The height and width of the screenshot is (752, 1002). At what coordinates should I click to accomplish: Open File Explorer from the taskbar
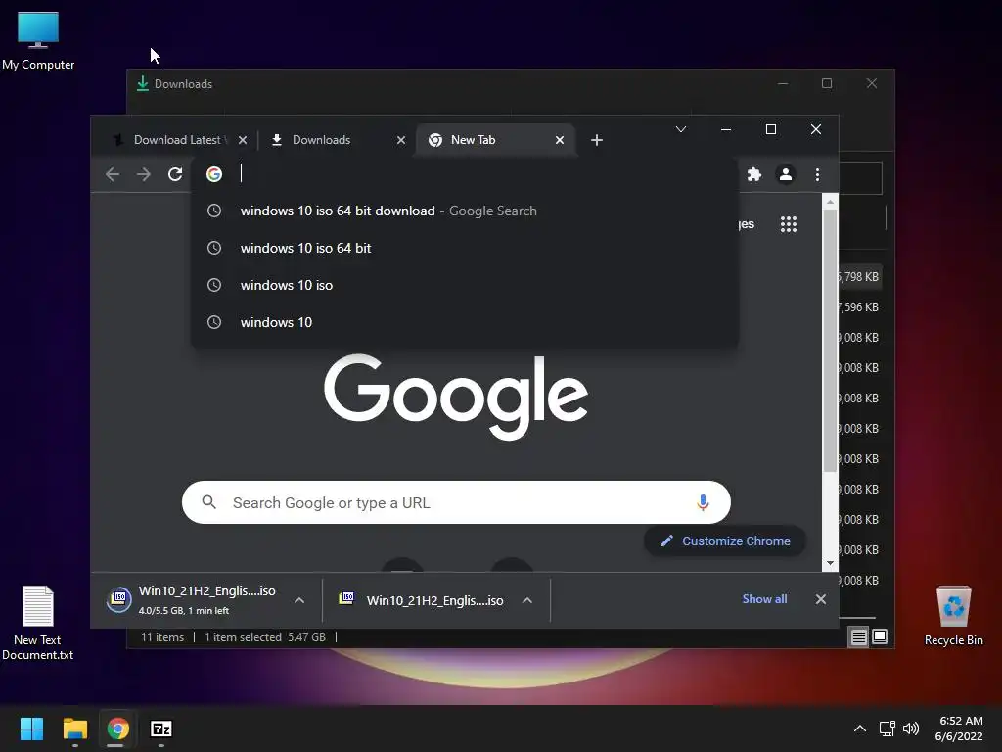[x=74, y=728]
